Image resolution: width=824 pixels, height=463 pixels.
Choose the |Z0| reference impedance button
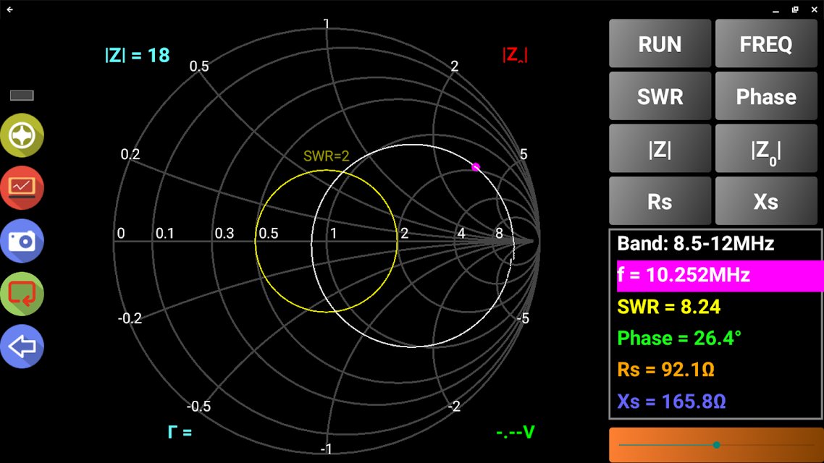(x=765, y=149)
